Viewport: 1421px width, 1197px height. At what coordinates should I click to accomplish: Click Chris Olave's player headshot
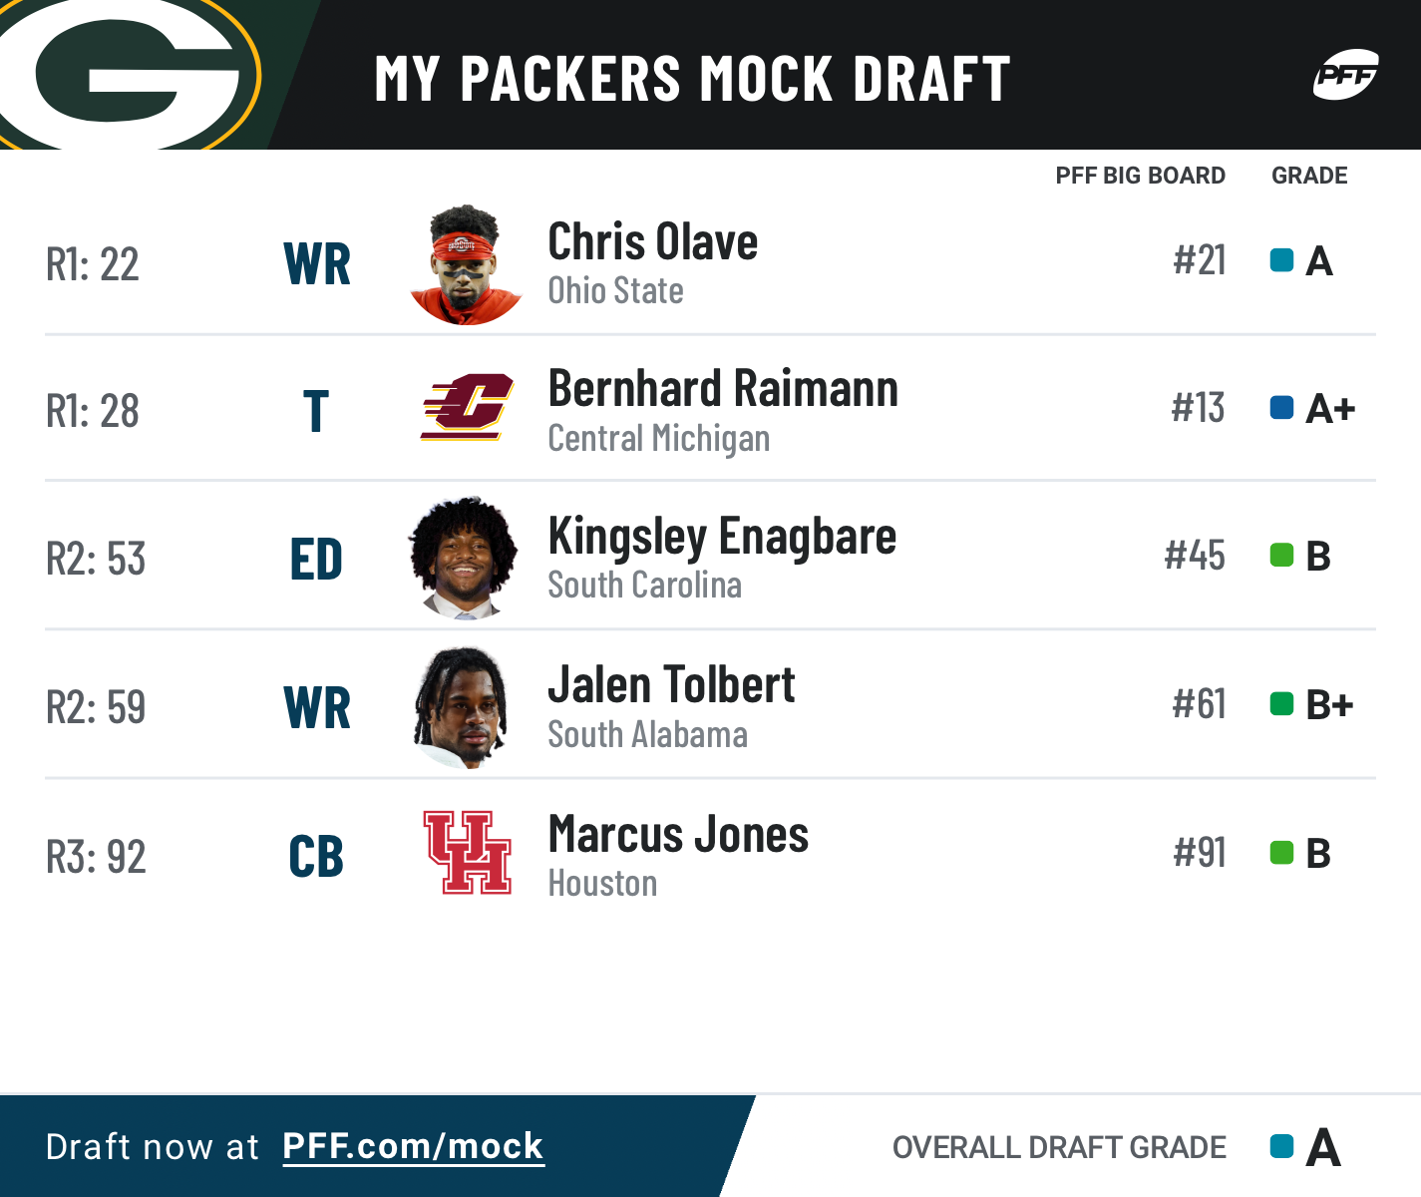[x=466, y=264]
